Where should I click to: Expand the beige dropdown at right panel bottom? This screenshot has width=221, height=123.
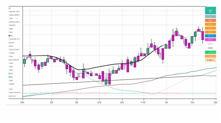tap(210, 60)
